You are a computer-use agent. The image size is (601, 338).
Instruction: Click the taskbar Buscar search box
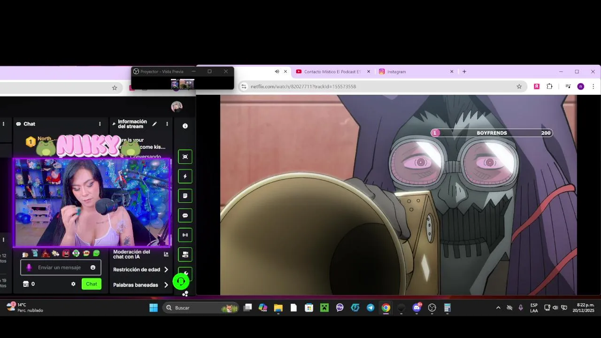point(201,308)
